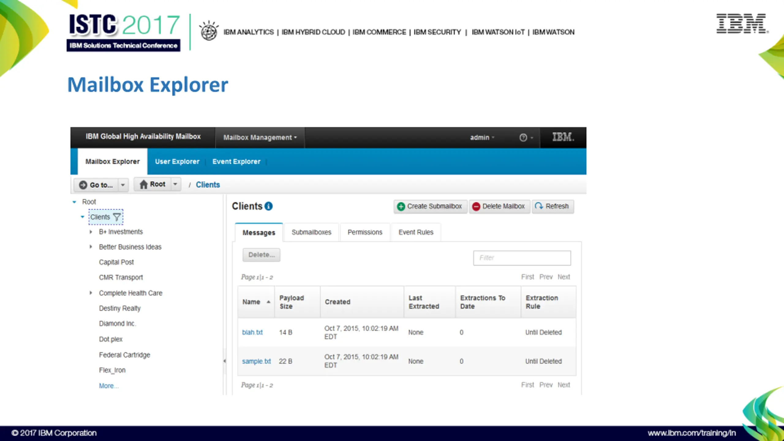784x441 pixels.
Task: Click First in the top pagination
Action: coord(527,277)
